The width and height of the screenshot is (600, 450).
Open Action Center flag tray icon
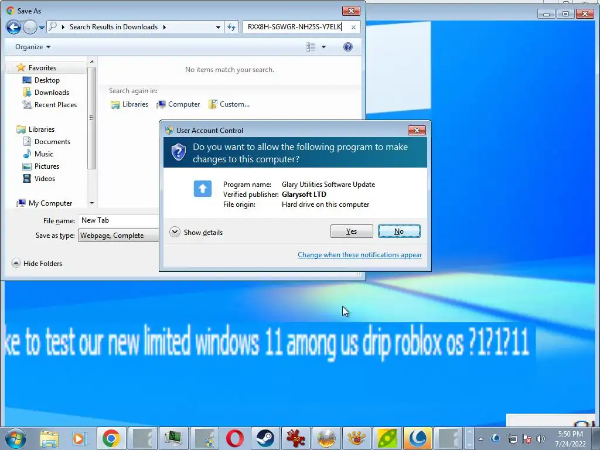(x=527, y=439)
